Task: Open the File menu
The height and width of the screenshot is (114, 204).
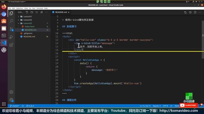Action: pos(10,8)
